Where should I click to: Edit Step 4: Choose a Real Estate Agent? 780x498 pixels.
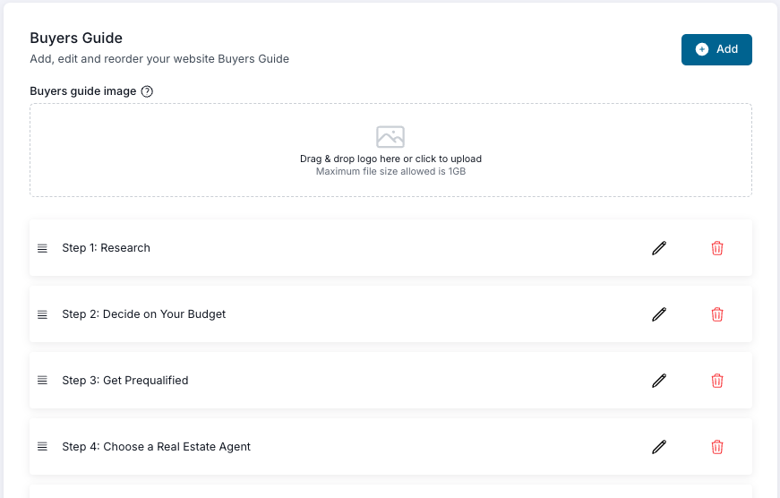coord(659,447)
